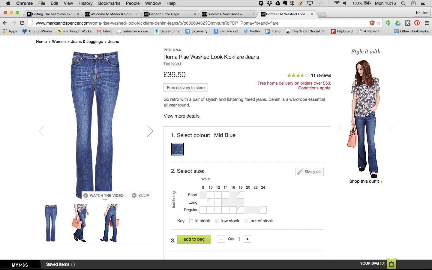Viewport: 432px width, 270px height.
Task: Select Long leg waist 10 size
Action: tap(211, 202)
